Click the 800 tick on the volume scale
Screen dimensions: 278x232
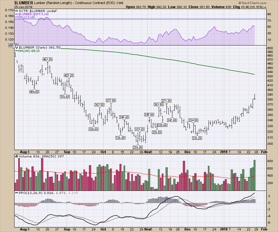270,161
